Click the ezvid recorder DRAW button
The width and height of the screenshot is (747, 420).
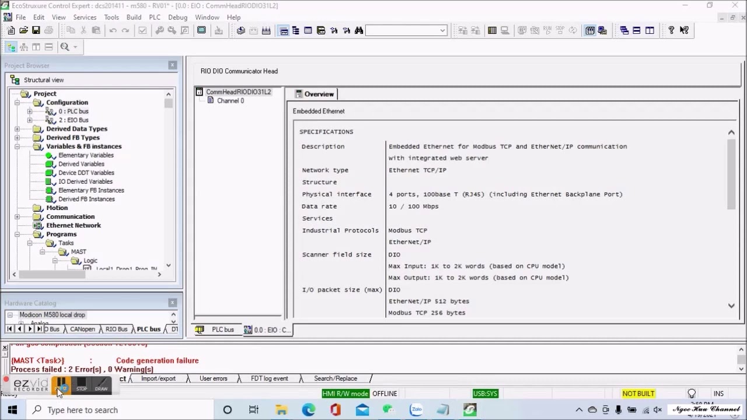tap(102, 385)
